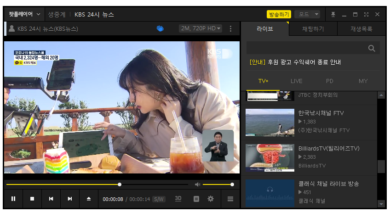Click the BilliardsTV broadcaster name
The height and width of the screenshot is (212, 390).
312,166
